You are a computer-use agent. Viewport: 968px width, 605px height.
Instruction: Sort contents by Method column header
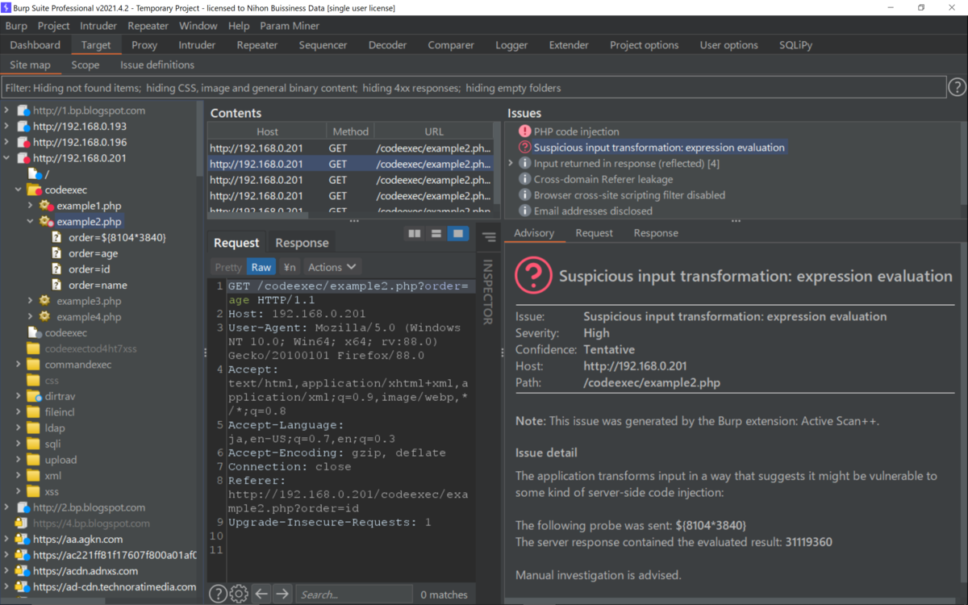[x=350, y=131]
